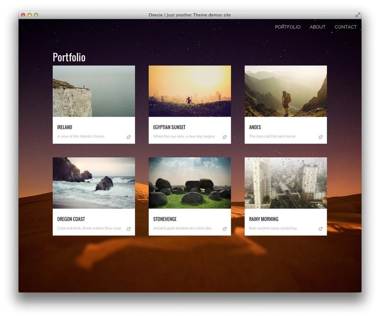Screen dimensions: 380x318
Task: Open the Ireland cliff photo thumbnail
Action: click(x=93, y=92)
